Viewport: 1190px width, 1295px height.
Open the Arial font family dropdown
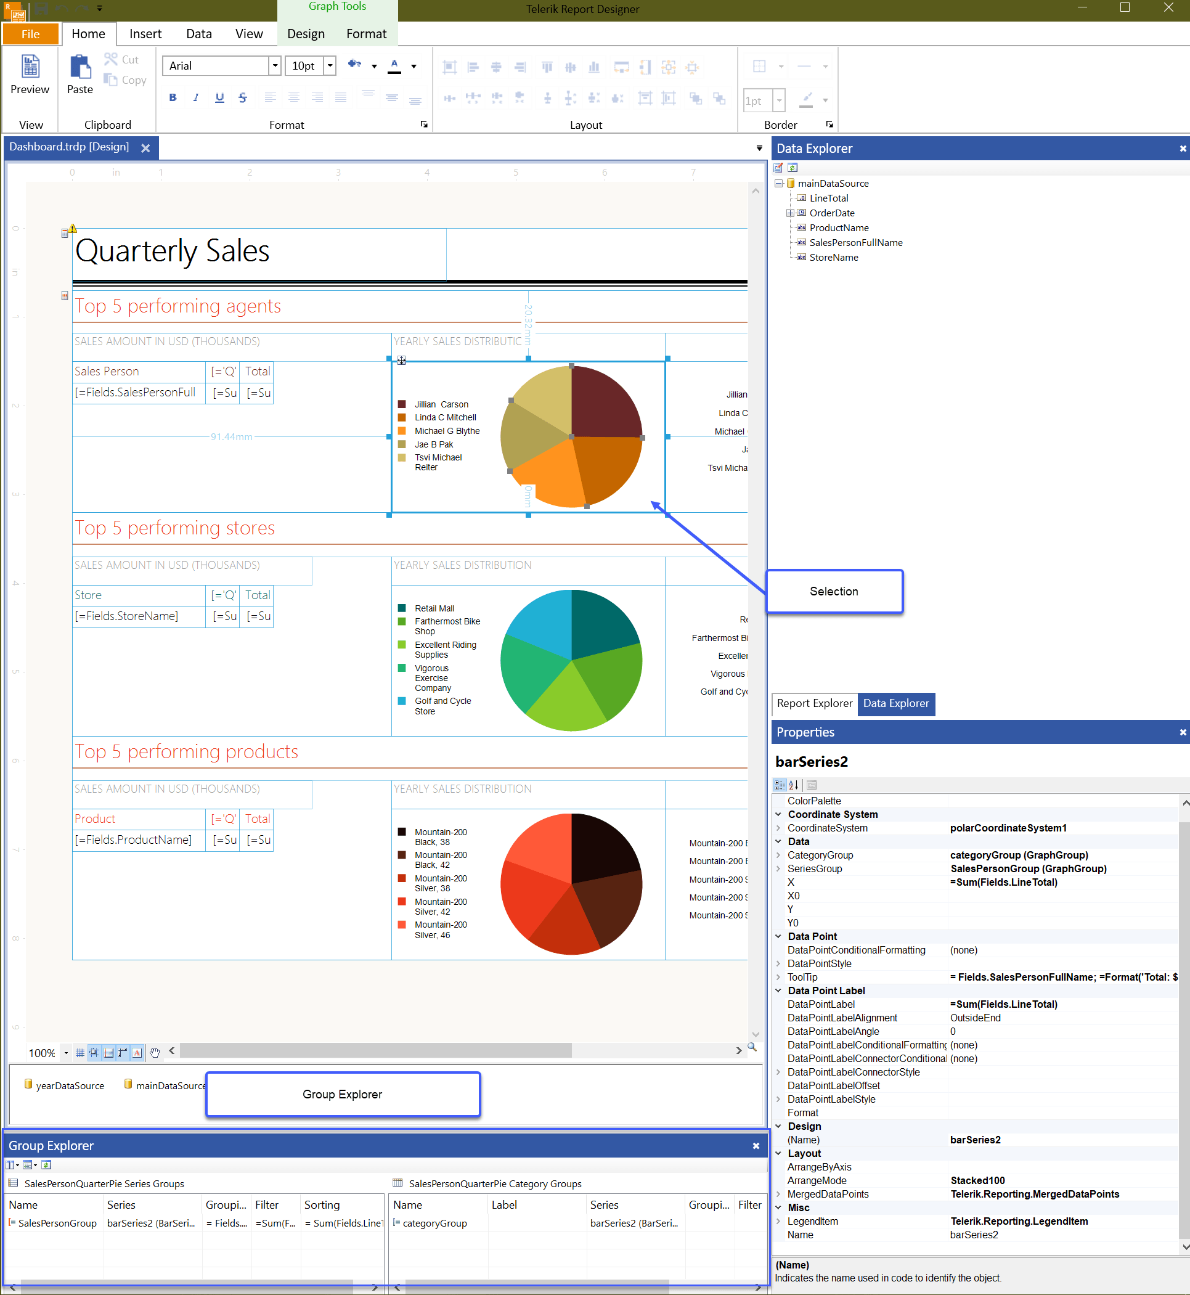(275, 65)
